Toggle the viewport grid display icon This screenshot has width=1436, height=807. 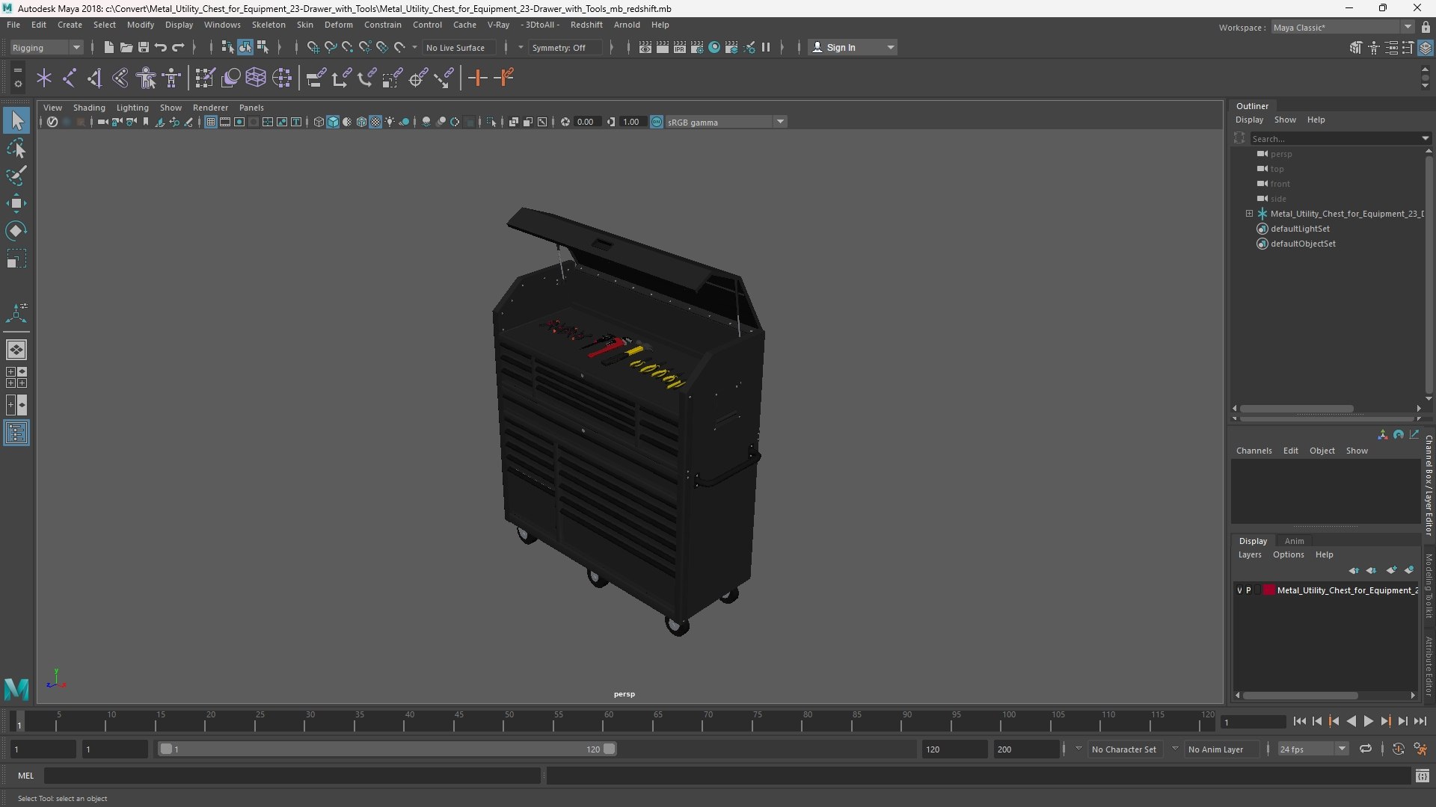point(211,122)
